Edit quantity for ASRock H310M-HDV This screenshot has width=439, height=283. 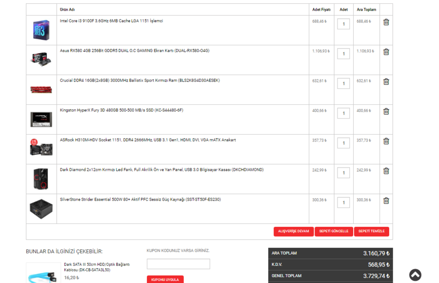tap(343, 143)
